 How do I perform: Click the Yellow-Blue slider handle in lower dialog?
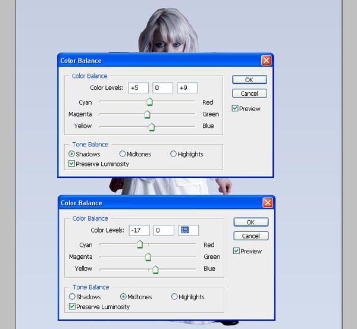[155, 270]
